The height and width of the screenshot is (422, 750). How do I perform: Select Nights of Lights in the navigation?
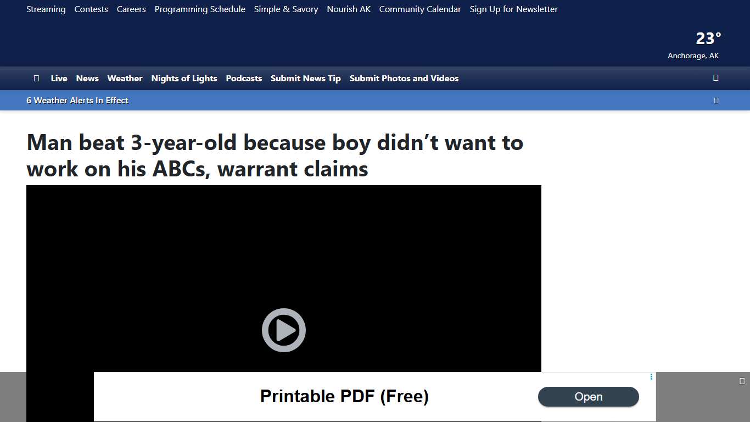184,79
